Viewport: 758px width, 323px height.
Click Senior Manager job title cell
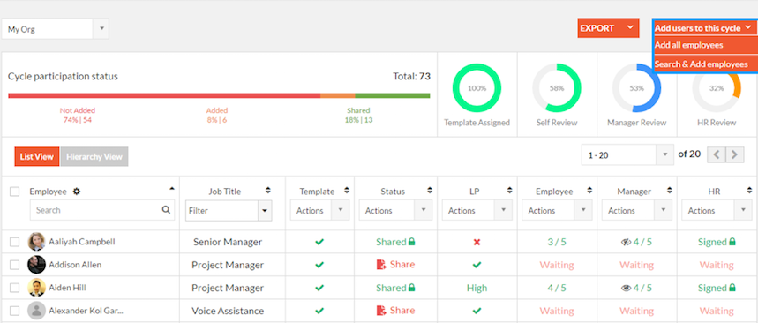click(x=228, y=242)
